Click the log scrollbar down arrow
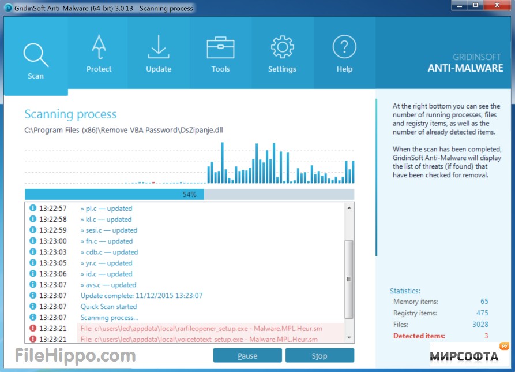The width and height of the screenshot is (515, 372). tap(349, 338)
